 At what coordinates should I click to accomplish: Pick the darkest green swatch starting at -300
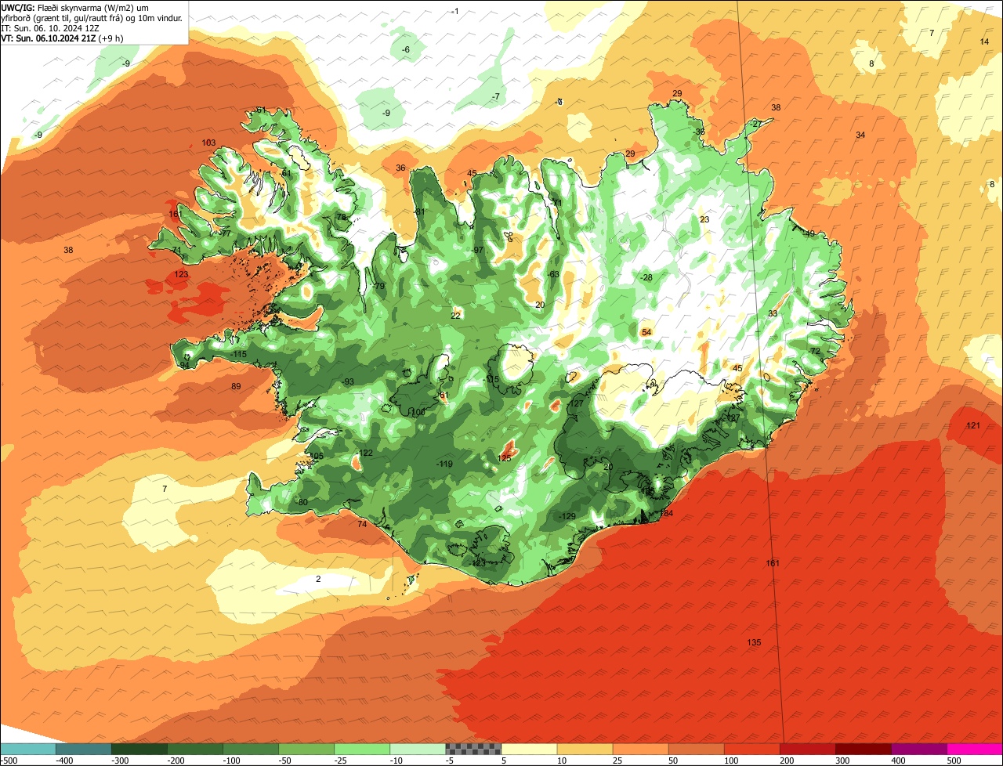click(x=139, y=749)
